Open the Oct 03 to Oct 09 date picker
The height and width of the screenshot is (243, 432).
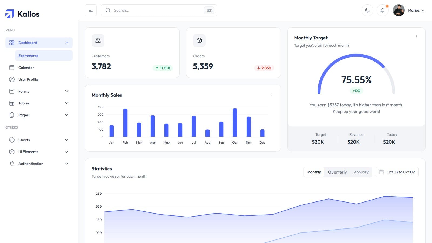[397, 172]
